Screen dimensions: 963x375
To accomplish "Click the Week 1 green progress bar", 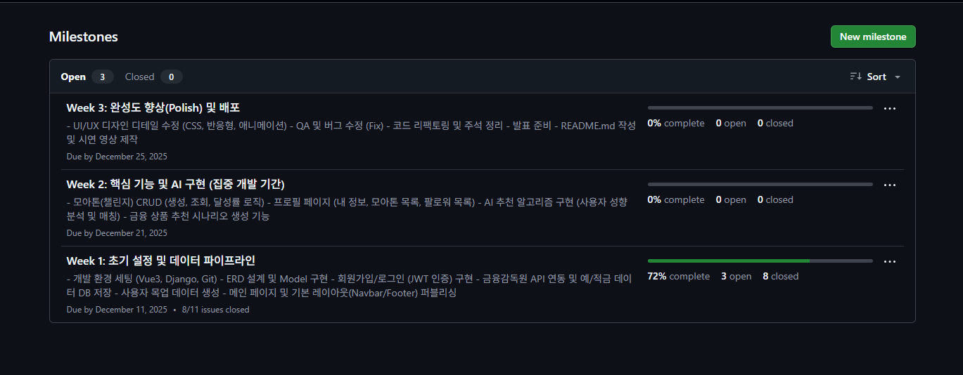I will 728,261.
